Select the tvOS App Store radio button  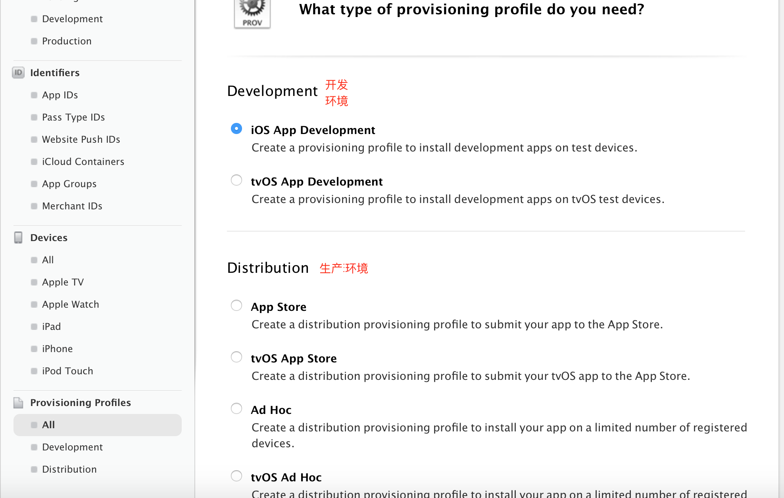click(x=236, y=357)
